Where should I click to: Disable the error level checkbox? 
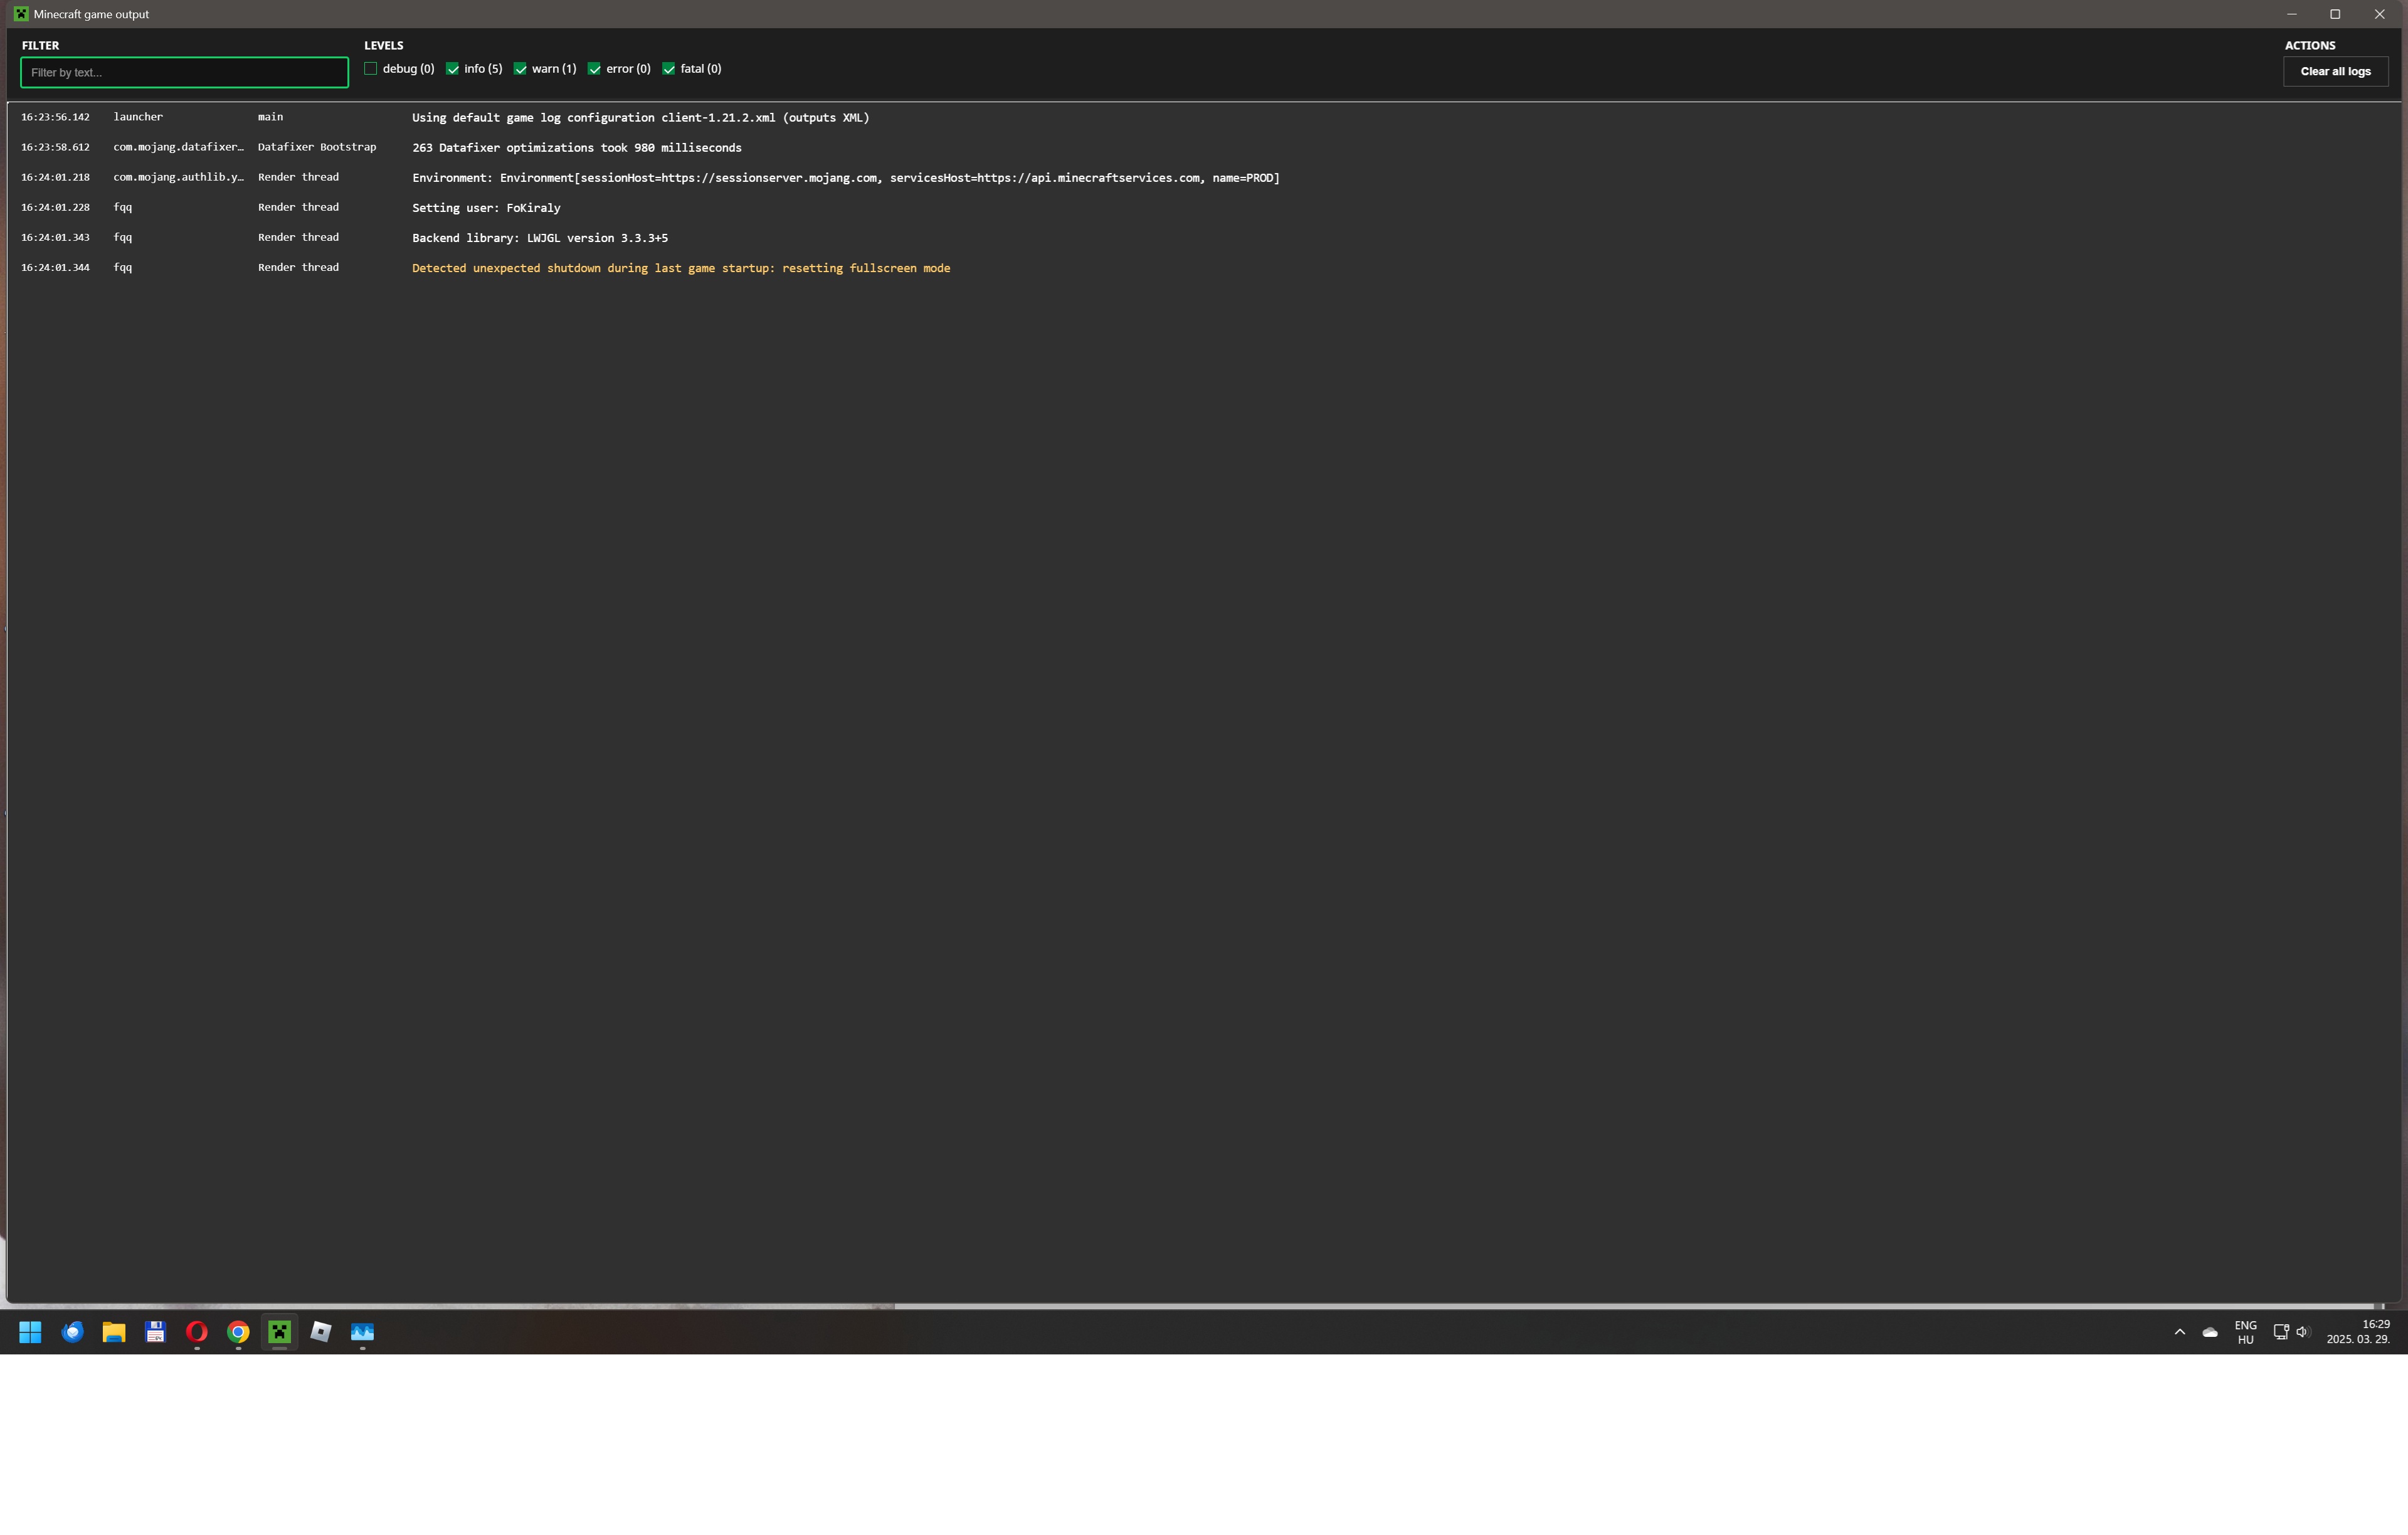(594, 69)
